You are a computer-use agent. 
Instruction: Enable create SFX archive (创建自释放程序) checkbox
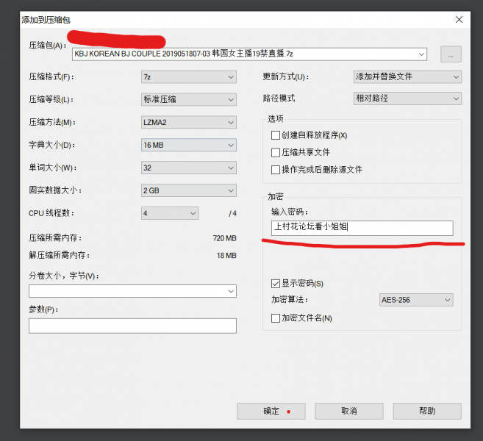click(276, 135)
